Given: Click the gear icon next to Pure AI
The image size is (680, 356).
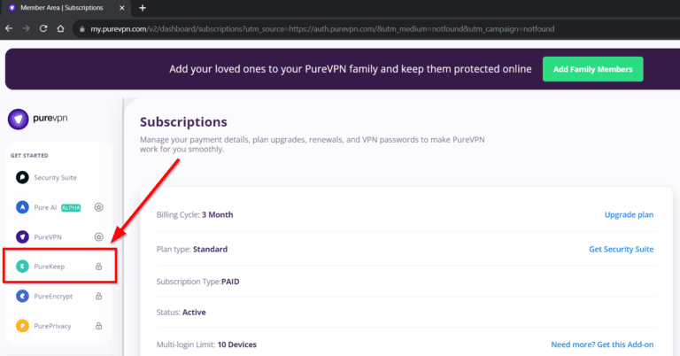Looking at the screenshot, I should tap(99, 207).
